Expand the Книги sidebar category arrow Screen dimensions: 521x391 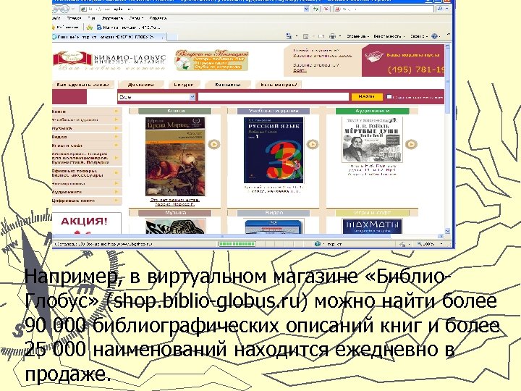pyautogui.click(x=117, y=112)
